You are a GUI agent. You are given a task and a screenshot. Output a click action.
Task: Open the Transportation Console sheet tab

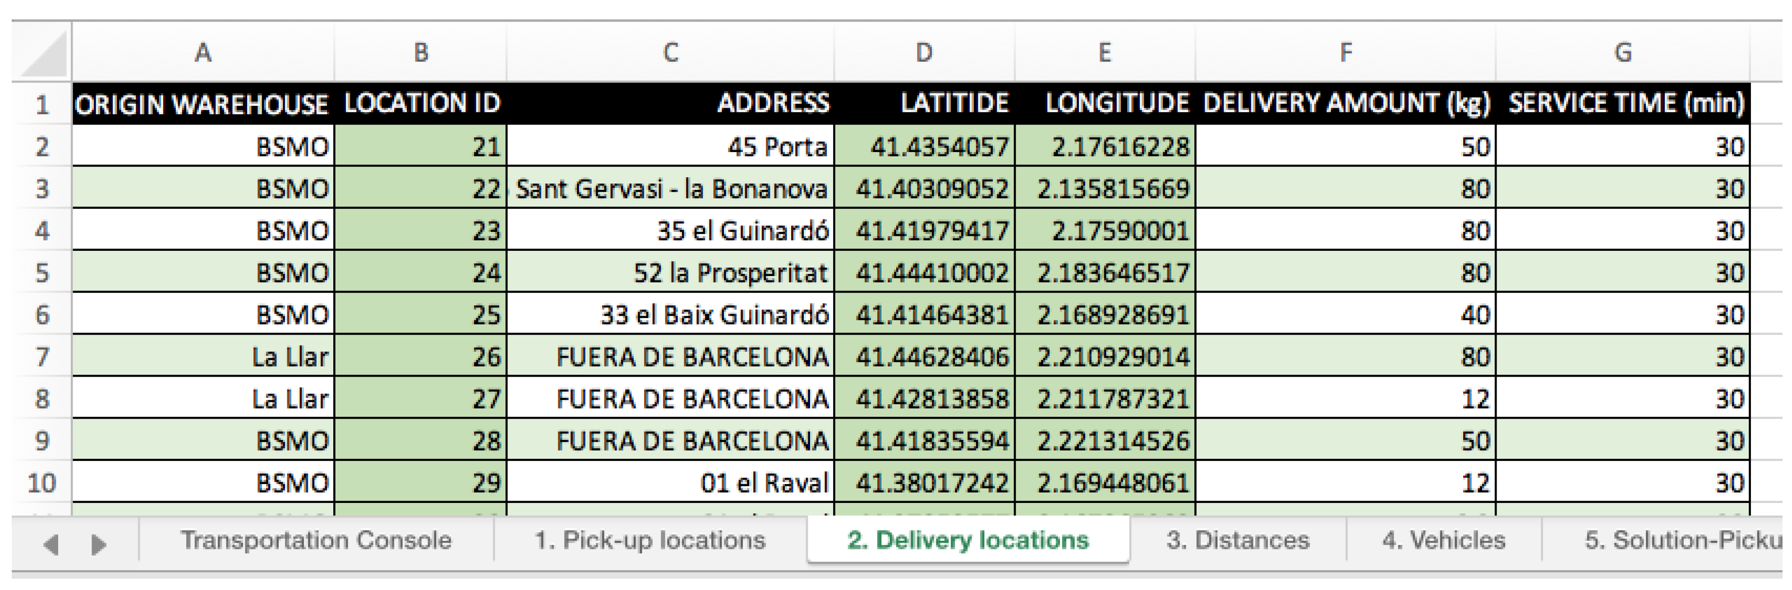(316, 540)
